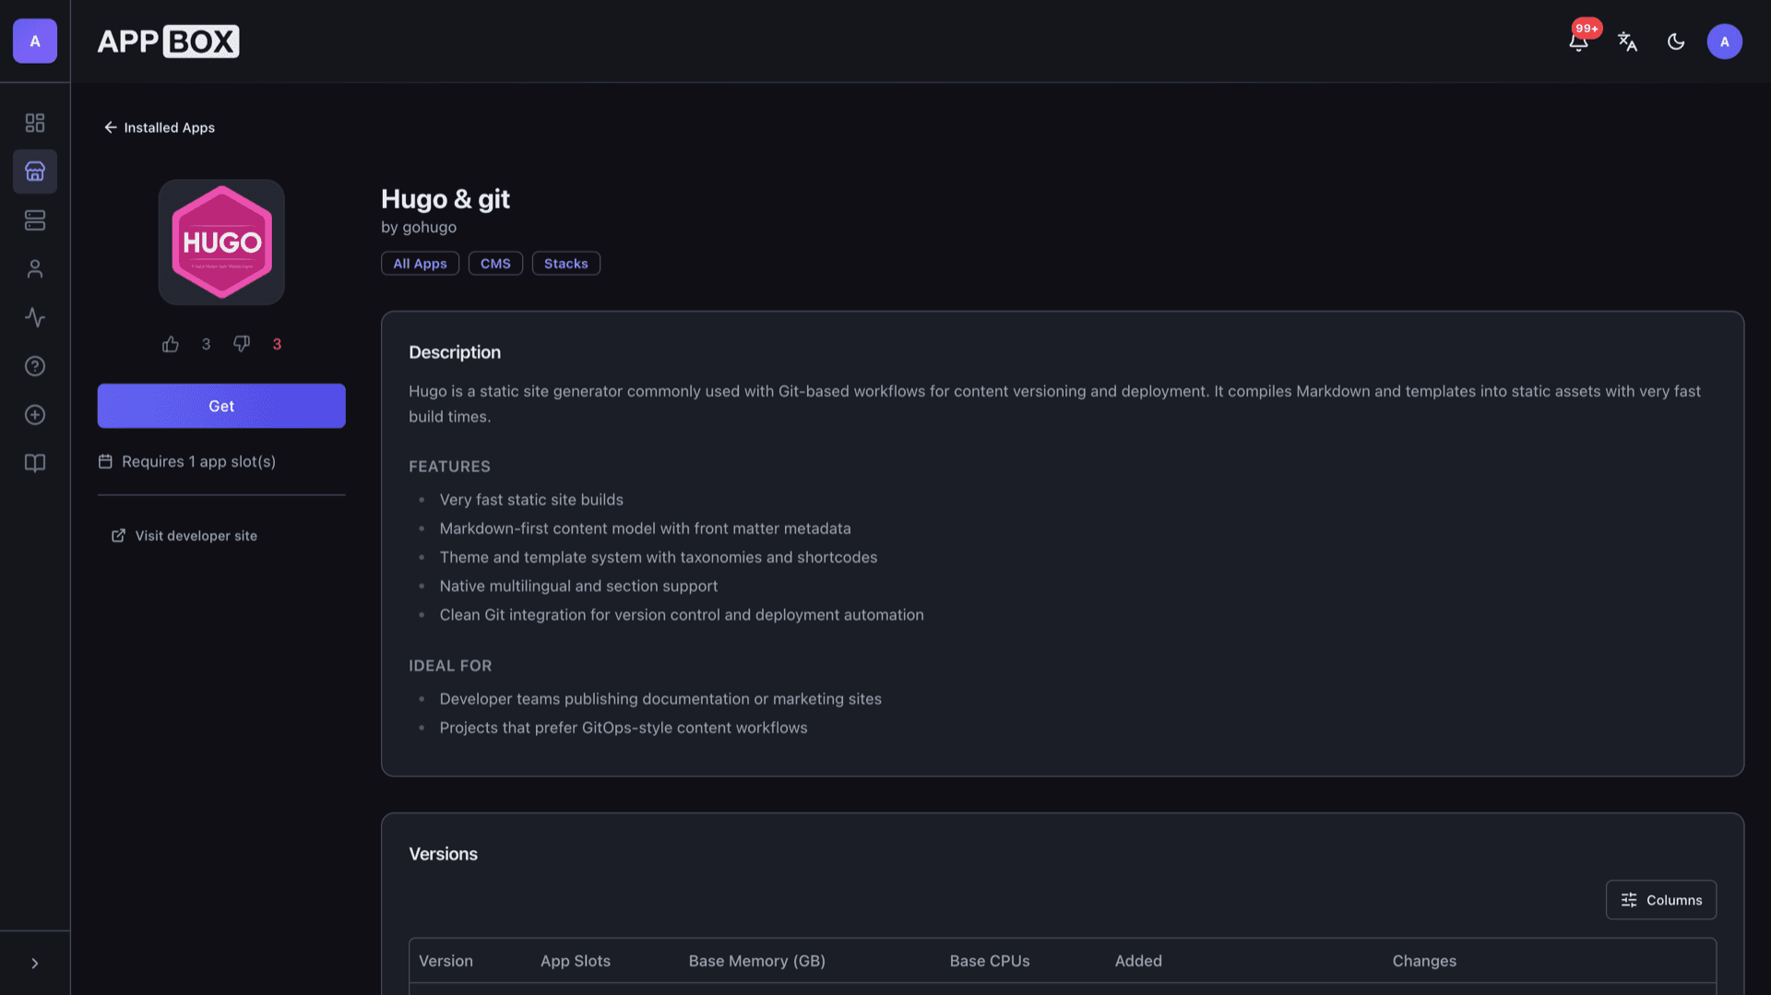Screen dimensions: 1771x995
Task: Go back to Installed Apps
Action: (160, 127)
